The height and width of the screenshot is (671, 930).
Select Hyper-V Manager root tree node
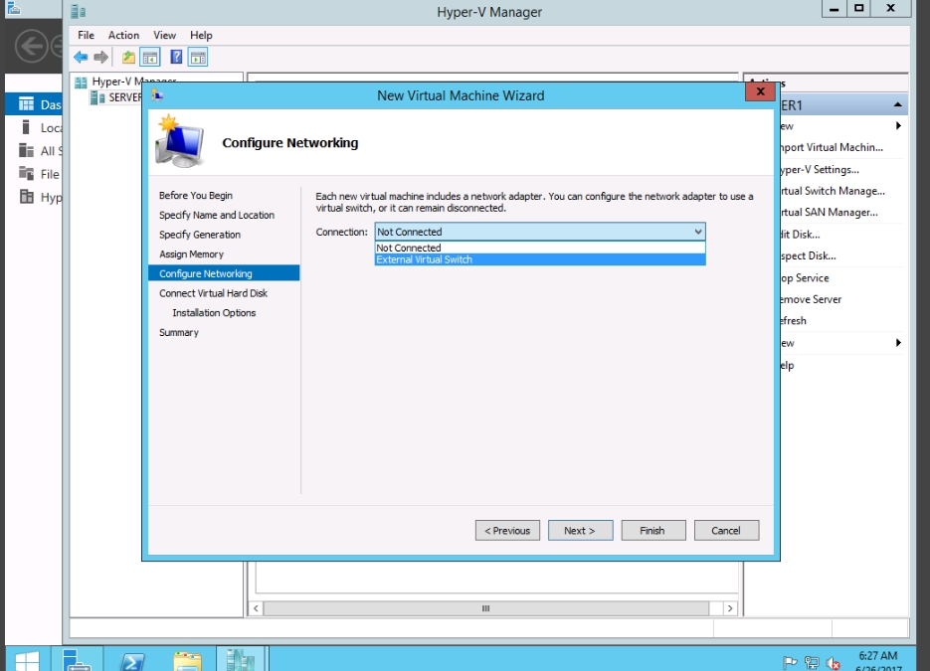(x=133, y=82)
